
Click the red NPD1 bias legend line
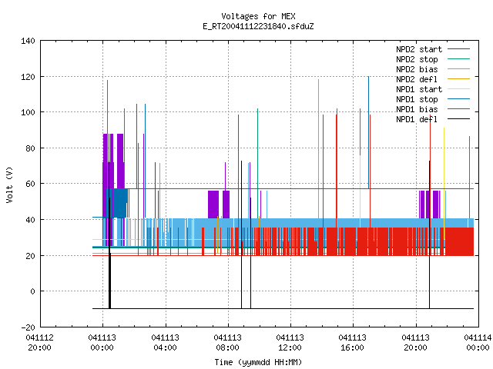click(459, 109)
